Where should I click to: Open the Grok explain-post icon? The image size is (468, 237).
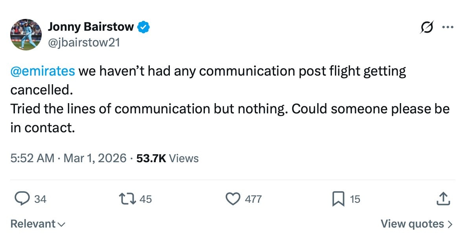coord(426,28)
